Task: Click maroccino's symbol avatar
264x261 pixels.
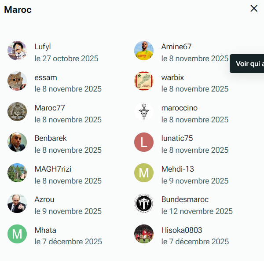Action: [144, 112]
